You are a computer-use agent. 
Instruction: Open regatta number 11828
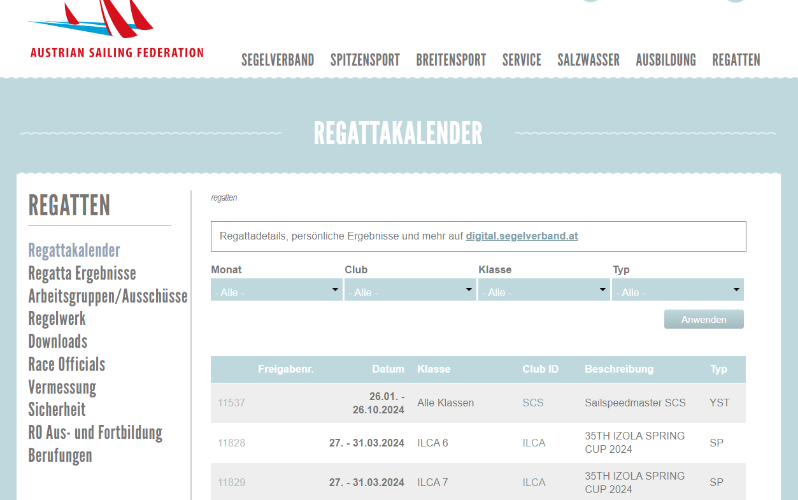231,443
